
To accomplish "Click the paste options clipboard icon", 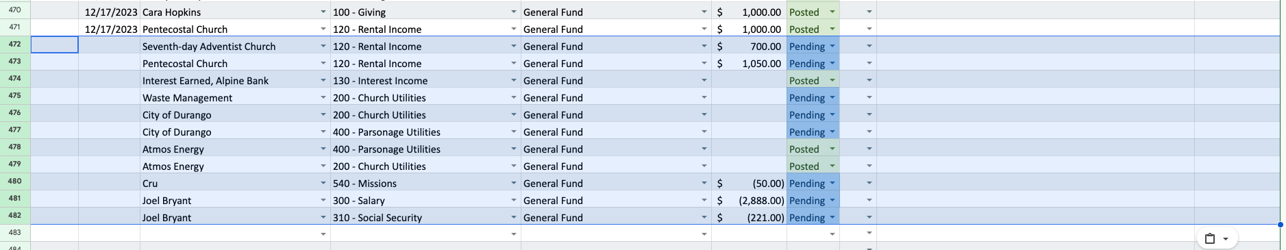I will [x=1210, y=239].
